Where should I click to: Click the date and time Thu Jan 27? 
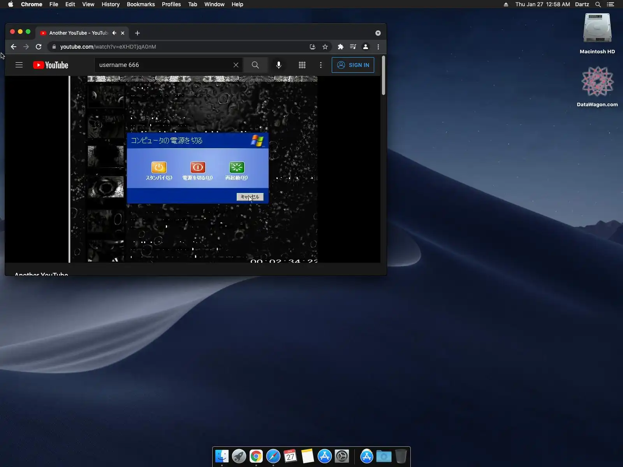coord(542,4)
